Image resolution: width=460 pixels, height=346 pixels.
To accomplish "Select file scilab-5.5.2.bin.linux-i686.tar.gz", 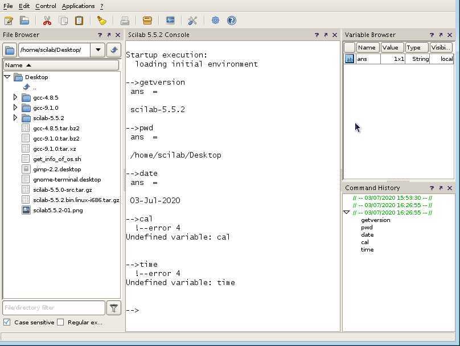I will [76, 200].
